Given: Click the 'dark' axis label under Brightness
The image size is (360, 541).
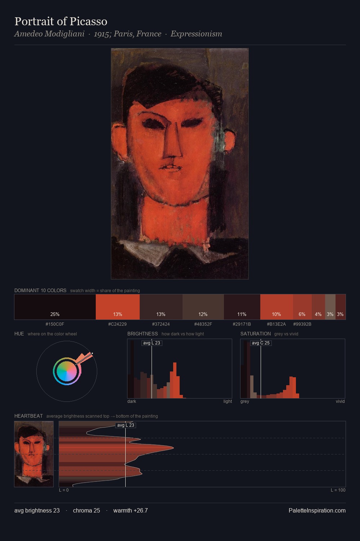Looking at the screenshot, I should pyautogui.click(x=132, y=401).
